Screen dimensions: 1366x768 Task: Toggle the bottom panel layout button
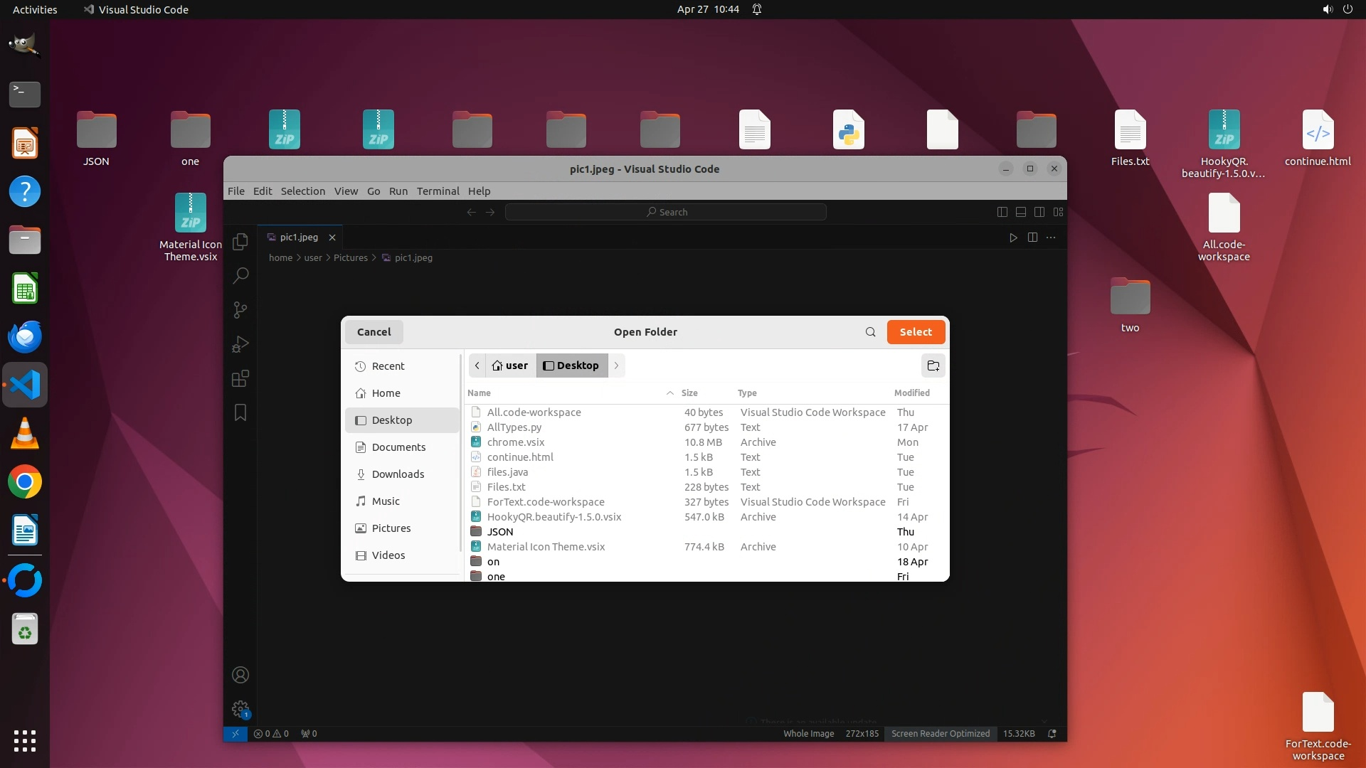1020,212
